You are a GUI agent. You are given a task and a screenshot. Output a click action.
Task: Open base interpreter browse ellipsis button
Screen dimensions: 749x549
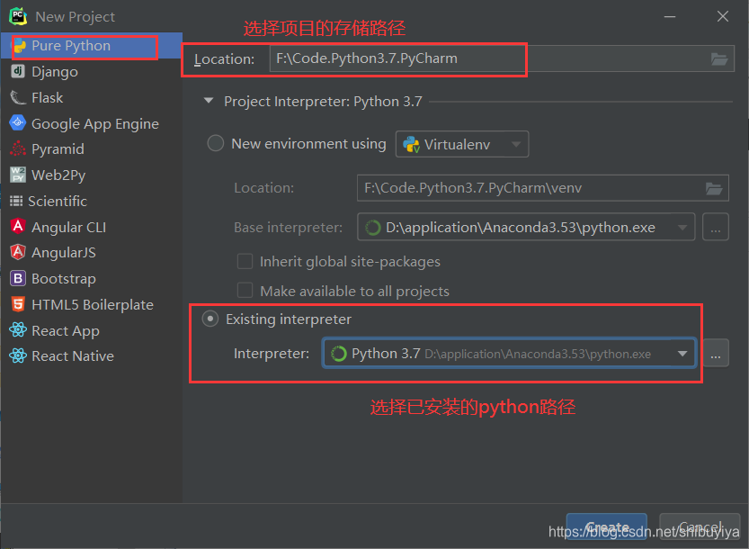(715, 227)
